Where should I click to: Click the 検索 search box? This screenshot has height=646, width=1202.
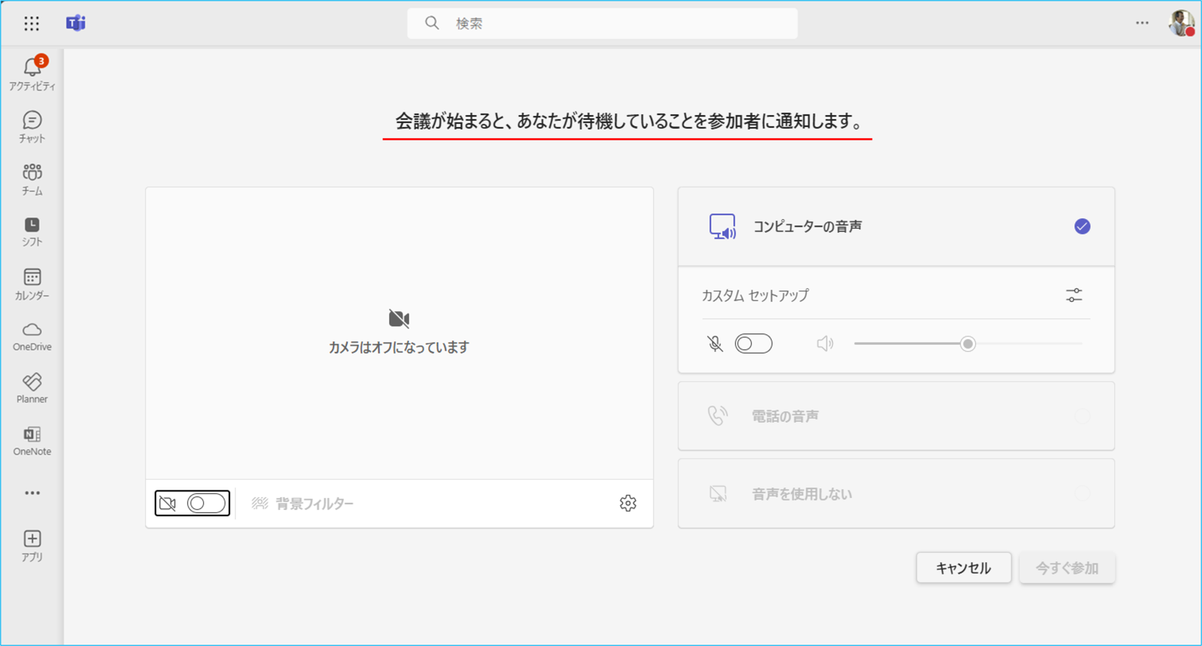click(602, 23)
